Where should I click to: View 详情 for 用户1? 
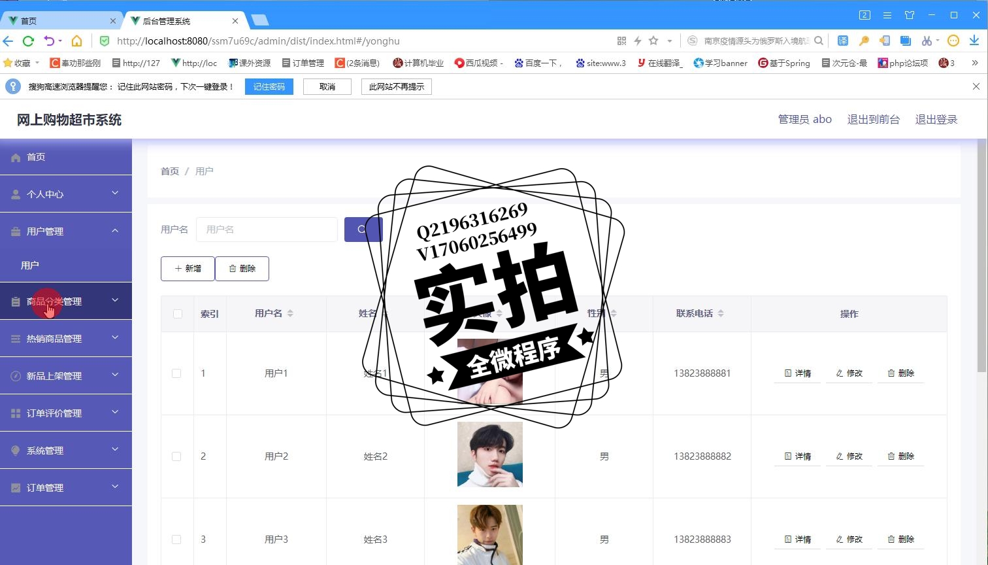pos(797,373)
